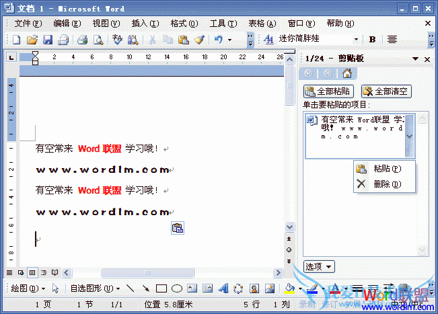Click the task pane Back arrow
Viewport: 438px width, 314px height.
tap(308, 73)
